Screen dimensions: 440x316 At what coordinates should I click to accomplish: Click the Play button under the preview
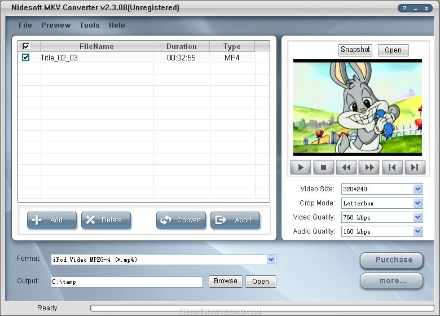(x=301, y=168)
